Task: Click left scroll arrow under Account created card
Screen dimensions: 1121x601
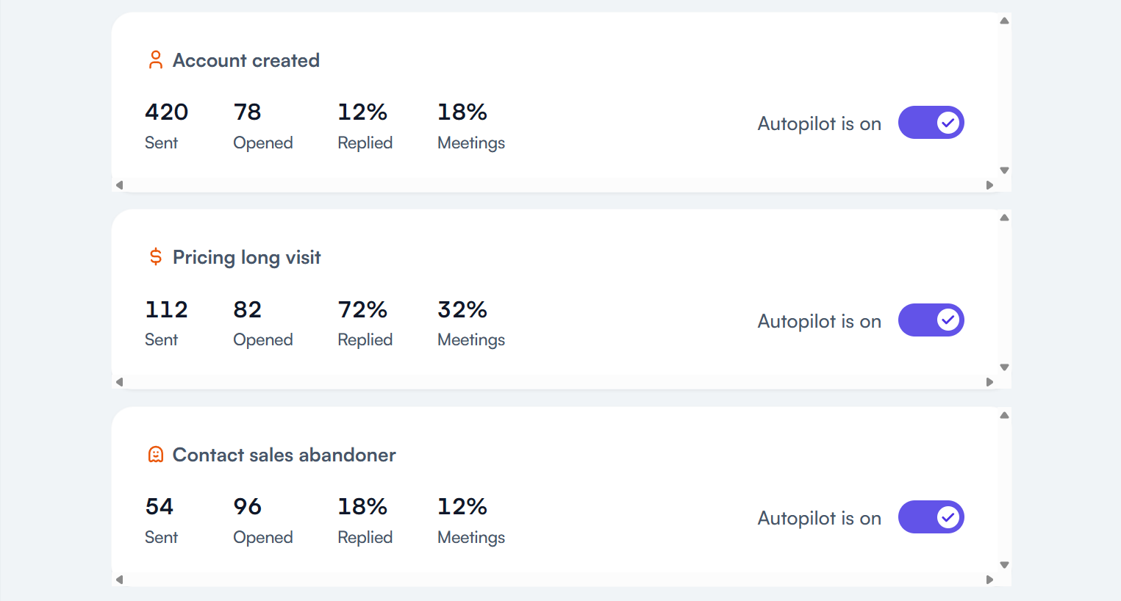Action: point(119,185)
